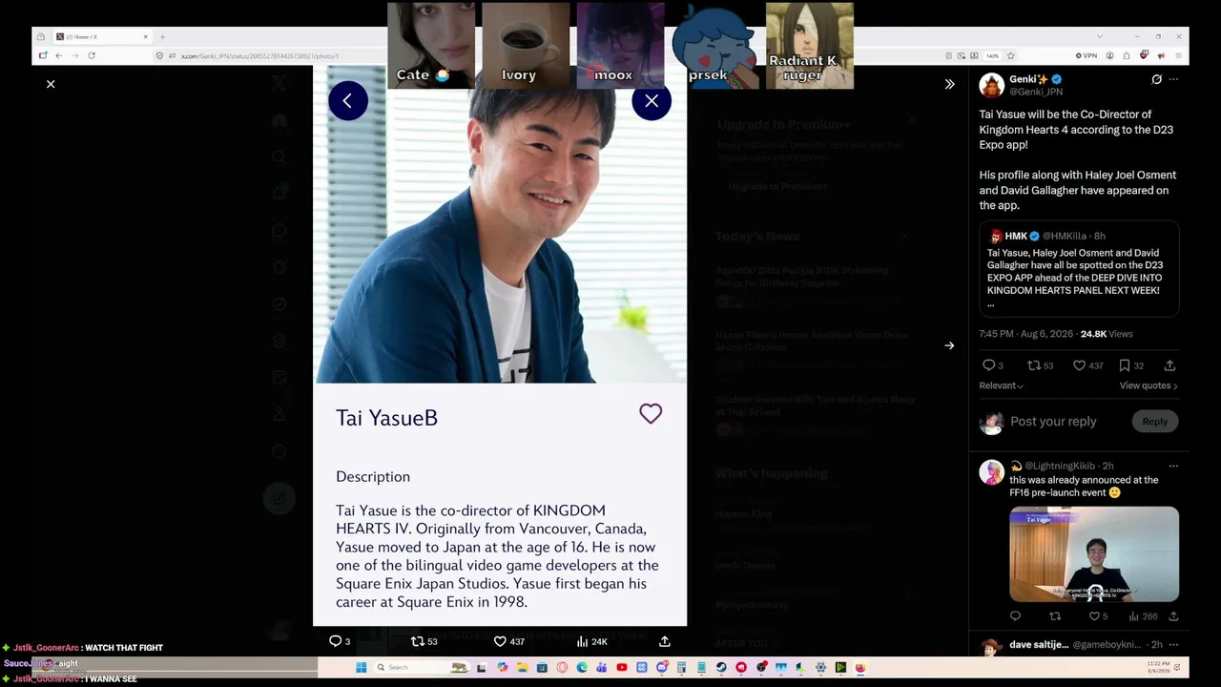The width and height of the screenshot is (1221, 687).
Task: Open the YouTube taskbar icon
Action: (622, 668)
